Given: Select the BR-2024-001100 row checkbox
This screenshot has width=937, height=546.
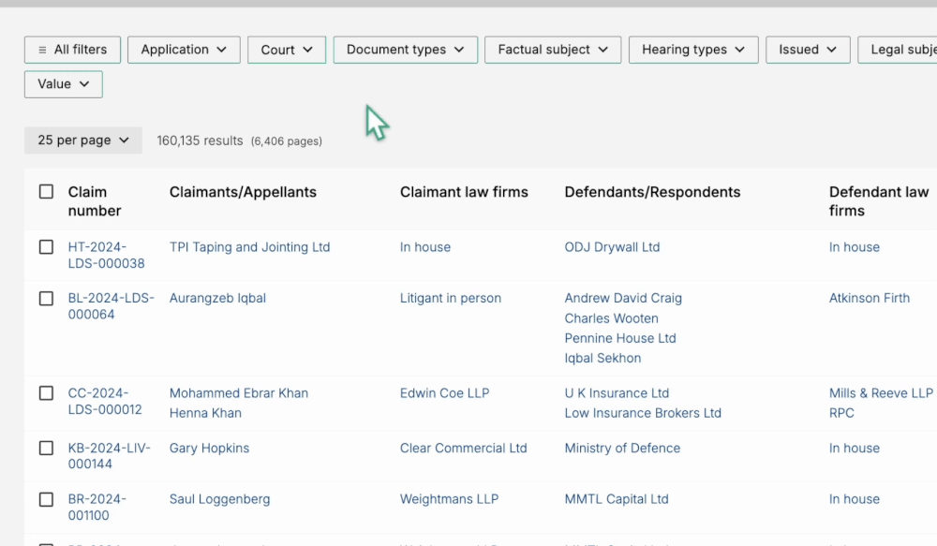Looking at the screenshot, I should [x=46, y=499].
